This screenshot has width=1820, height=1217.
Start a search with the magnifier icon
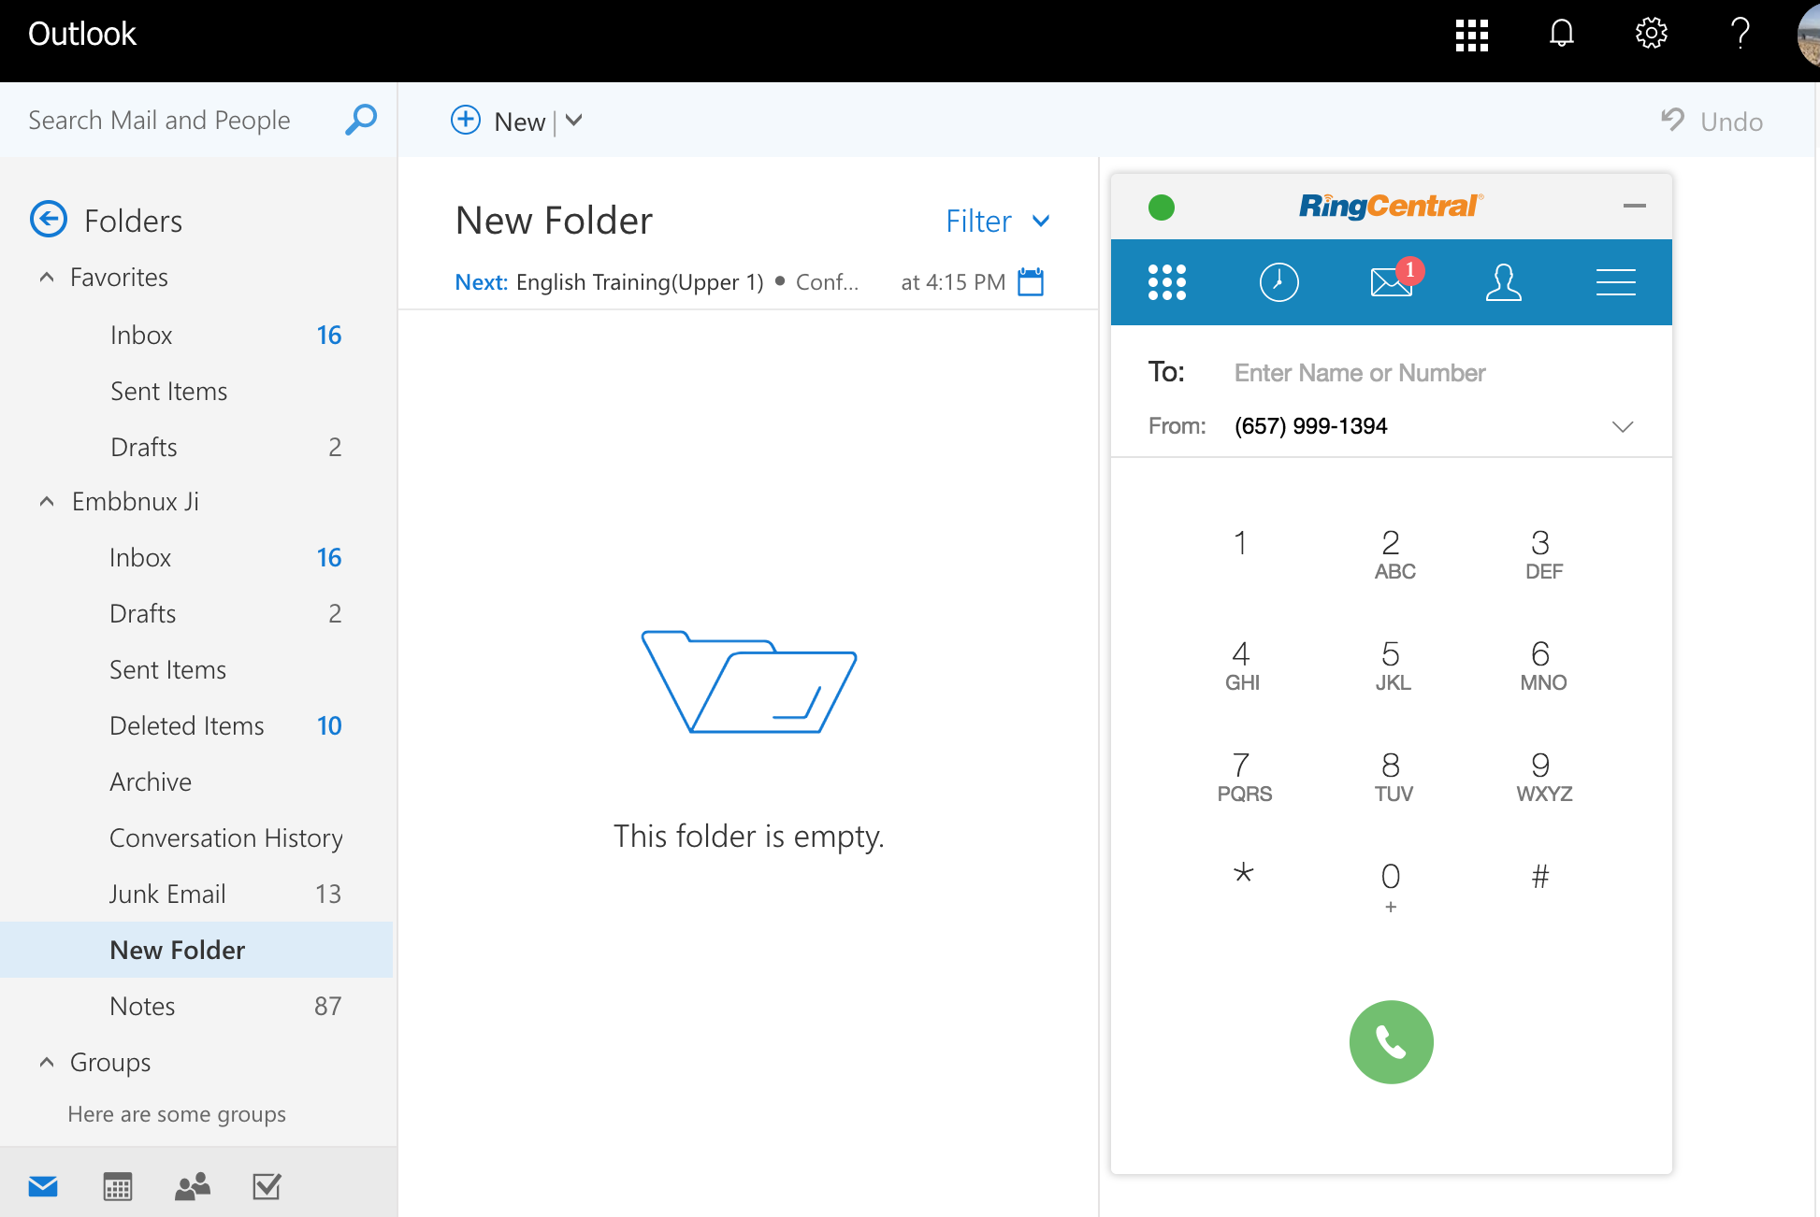point(360,120)
